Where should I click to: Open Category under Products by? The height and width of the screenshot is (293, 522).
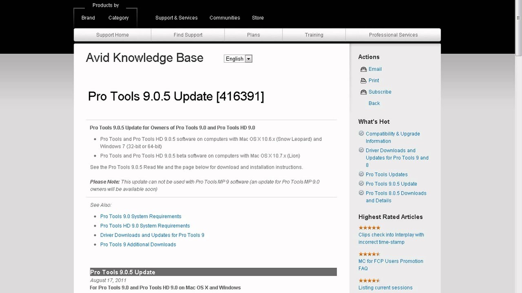click(118, 18)
